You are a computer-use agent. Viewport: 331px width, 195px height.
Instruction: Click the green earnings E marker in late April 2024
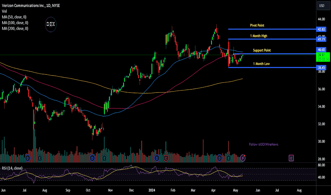(229, 158)
